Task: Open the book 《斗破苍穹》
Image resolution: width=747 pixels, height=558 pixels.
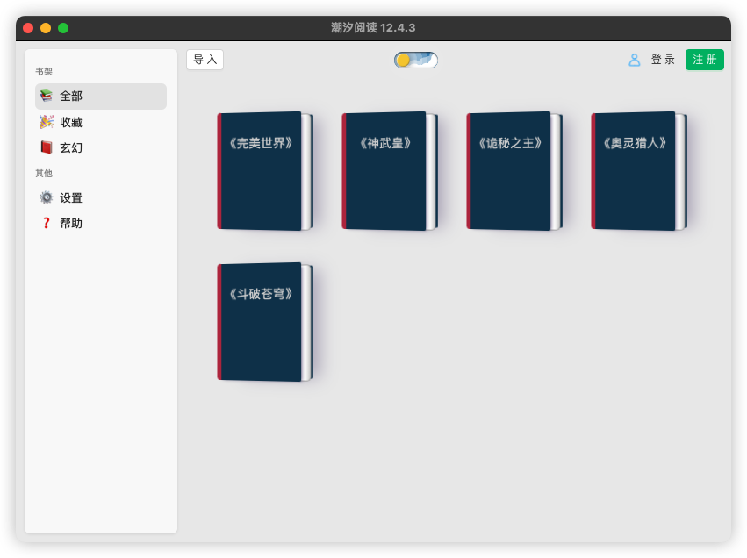Action: coord(262,322)
